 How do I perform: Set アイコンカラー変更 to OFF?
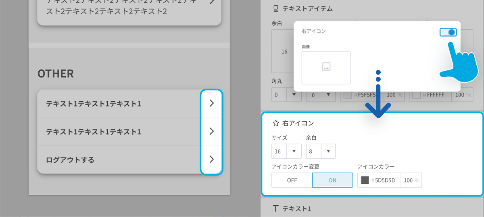pos(292,180)
